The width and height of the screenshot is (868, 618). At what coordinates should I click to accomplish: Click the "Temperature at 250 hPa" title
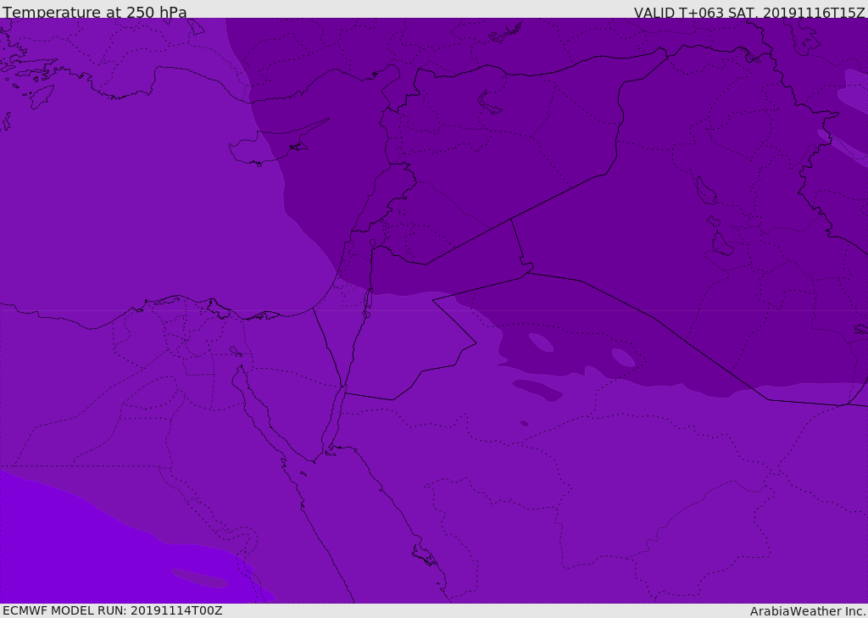(94, 13)
